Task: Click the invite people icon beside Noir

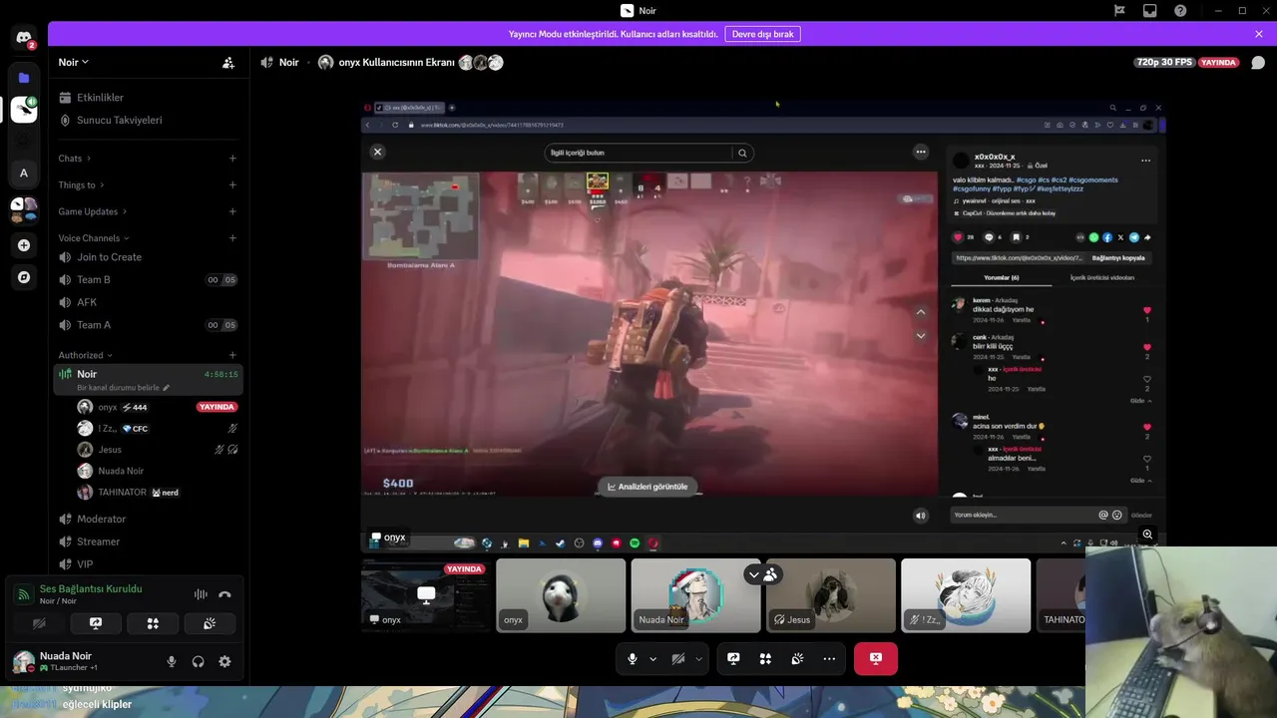Action: point(228,62)
